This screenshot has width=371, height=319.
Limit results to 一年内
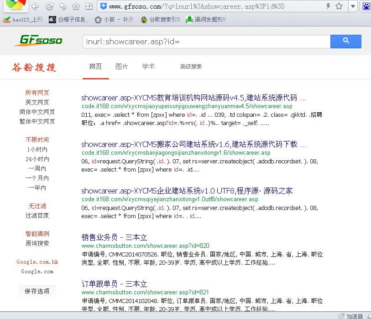(37, 188)
